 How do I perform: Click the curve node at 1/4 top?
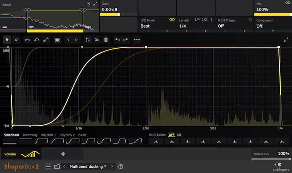[279, 48]
